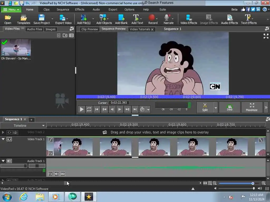This screenshot has height=202, width=270.
Task: Click the Play button
Action: [x=82, y=109]
